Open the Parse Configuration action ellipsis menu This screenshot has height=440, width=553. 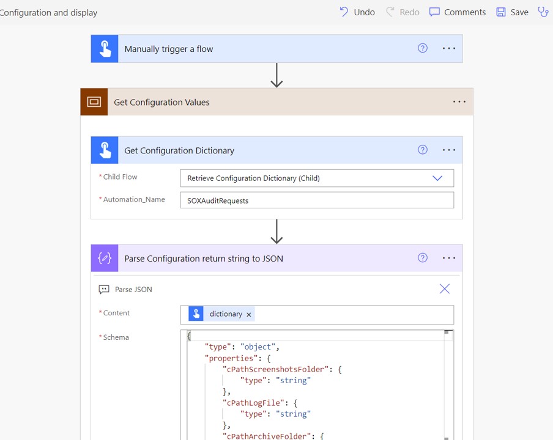(449, 258)
